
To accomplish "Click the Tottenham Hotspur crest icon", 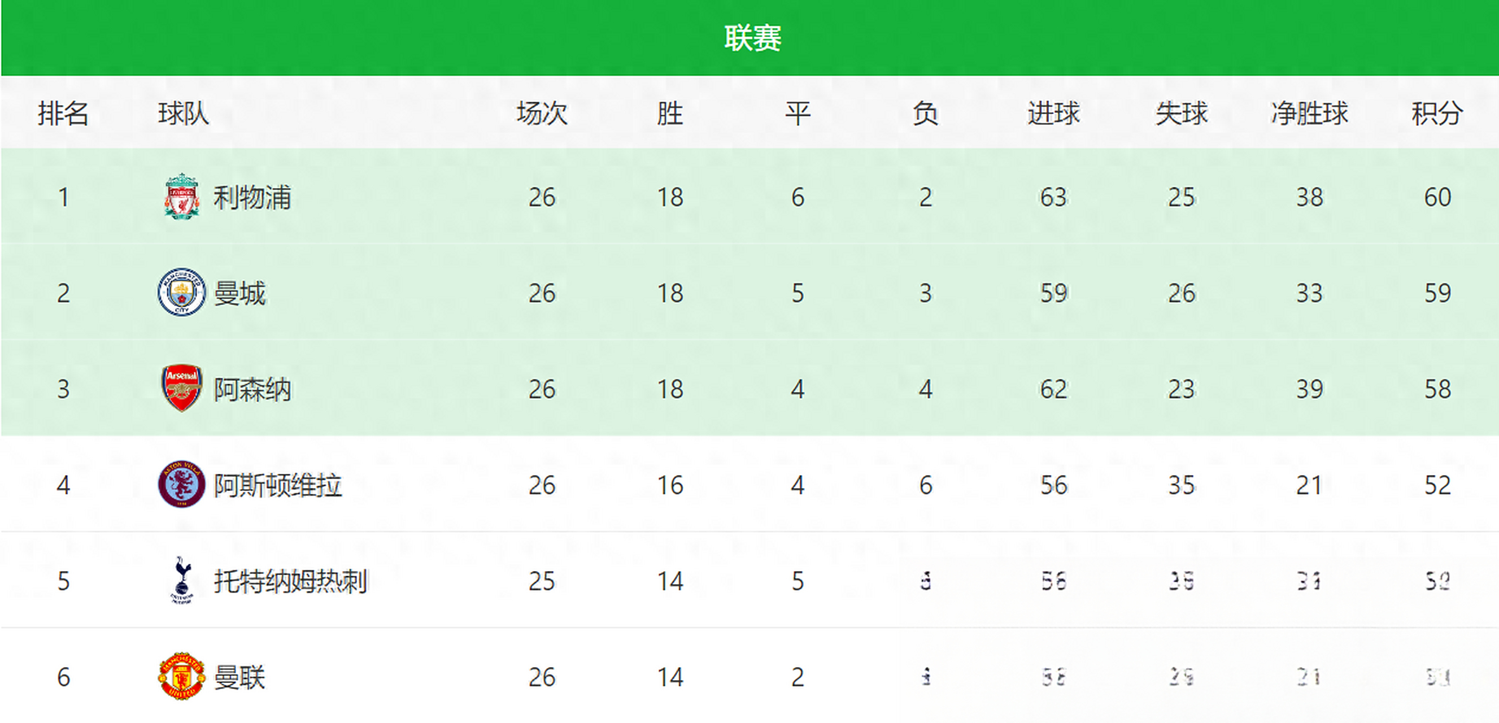I will [x=181, y=581].
